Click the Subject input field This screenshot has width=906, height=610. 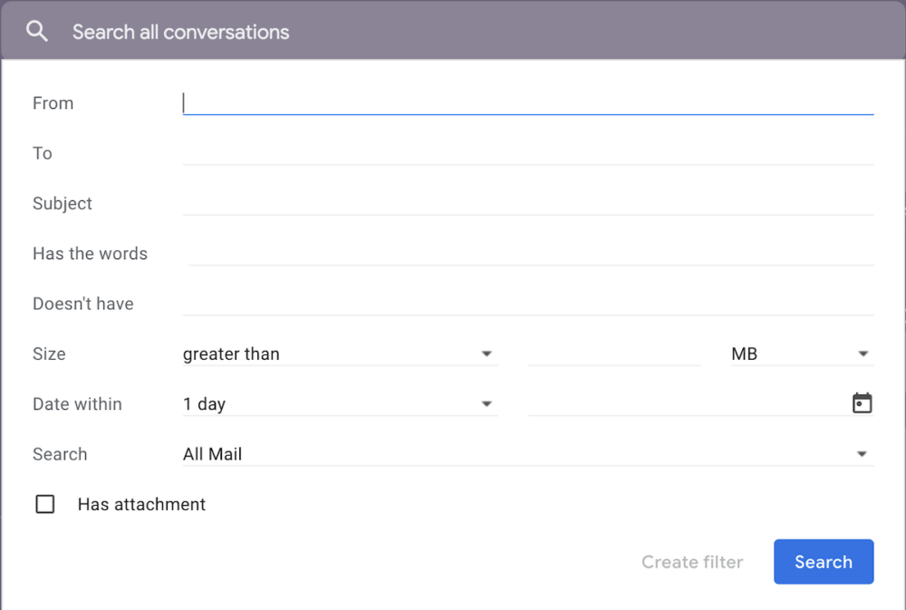pyautogui.click(x=525, y=203)
